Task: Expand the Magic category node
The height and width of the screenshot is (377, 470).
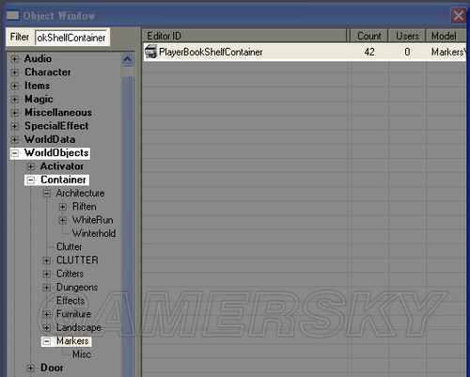Action: coord(14,100)
